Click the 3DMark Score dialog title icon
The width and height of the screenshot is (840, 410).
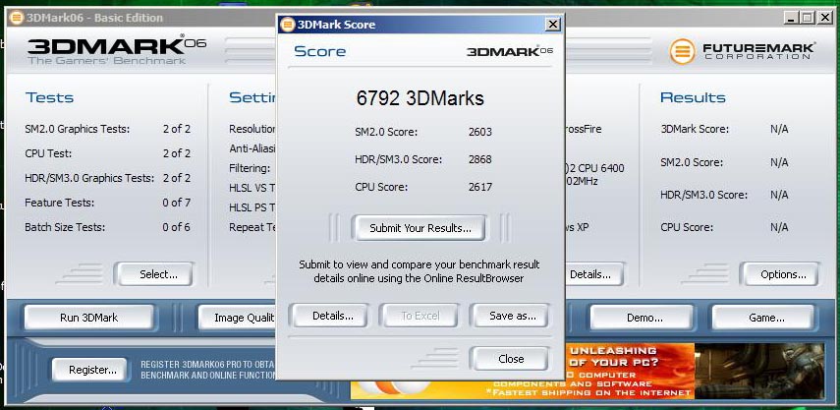[x=288, y=25]
